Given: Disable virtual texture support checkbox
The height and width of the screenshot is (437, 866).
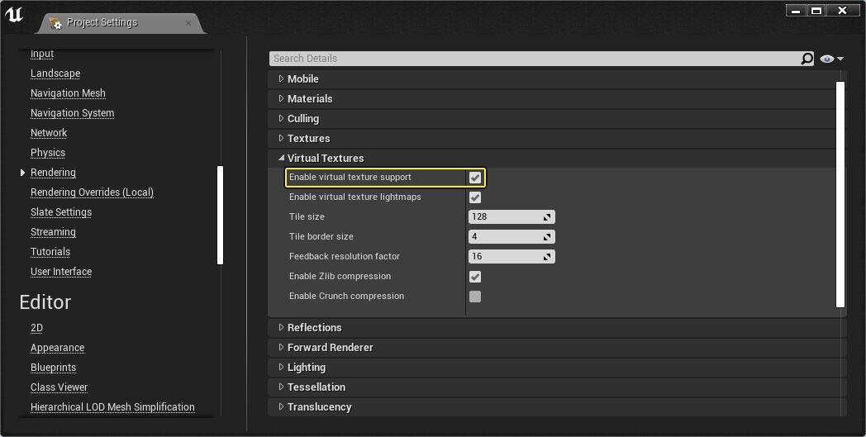Looking at the screenshot, I should tap(475, 178).
